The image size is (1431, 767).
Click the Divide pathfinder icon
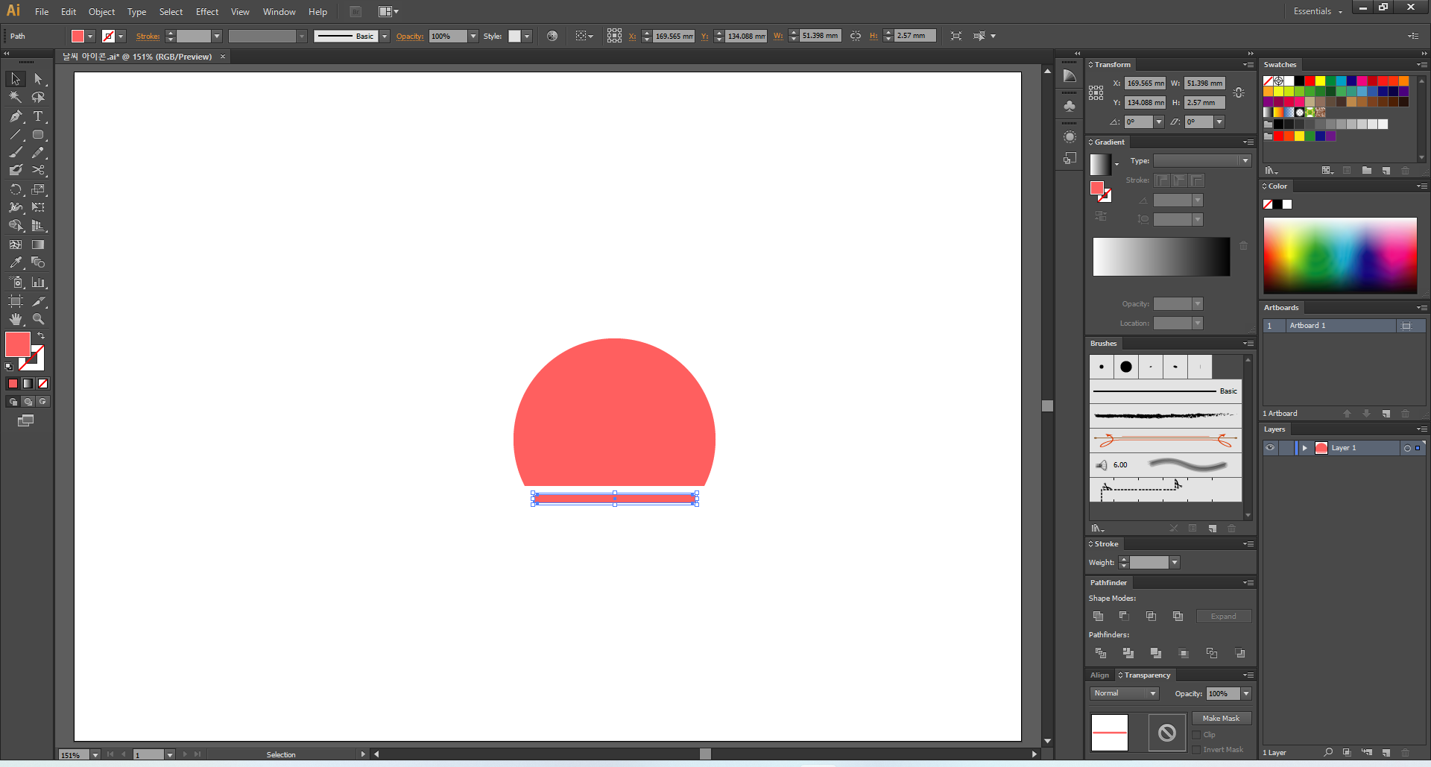tap(1101, 653)
